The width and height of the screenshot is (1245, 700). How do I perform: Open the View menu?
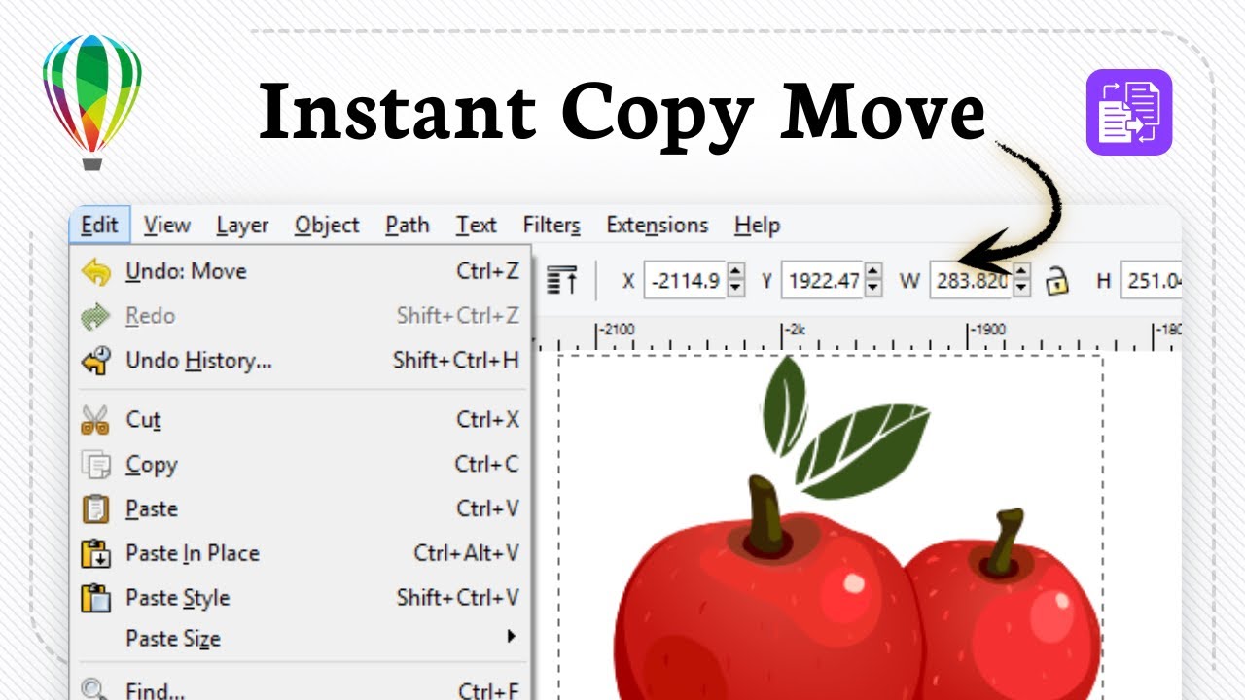pyautogui.click(x=167, y=226)
